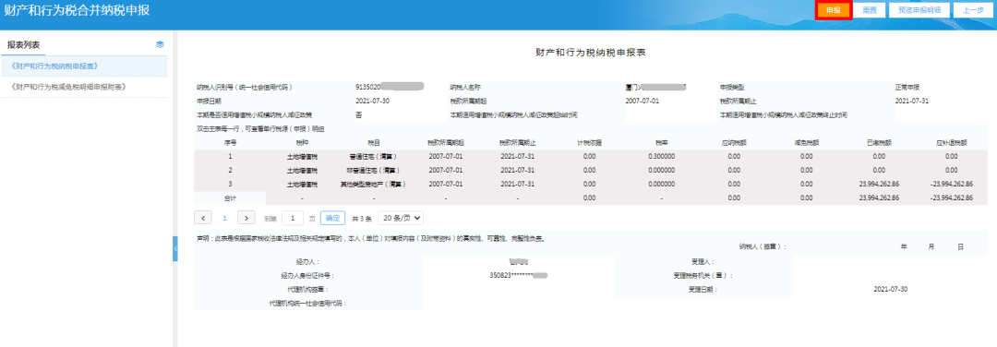Image resolution: width=997 pixels, height=347 pixels.
Task: Click the 受理日期 value 2021-07-30
Action: 890,289
